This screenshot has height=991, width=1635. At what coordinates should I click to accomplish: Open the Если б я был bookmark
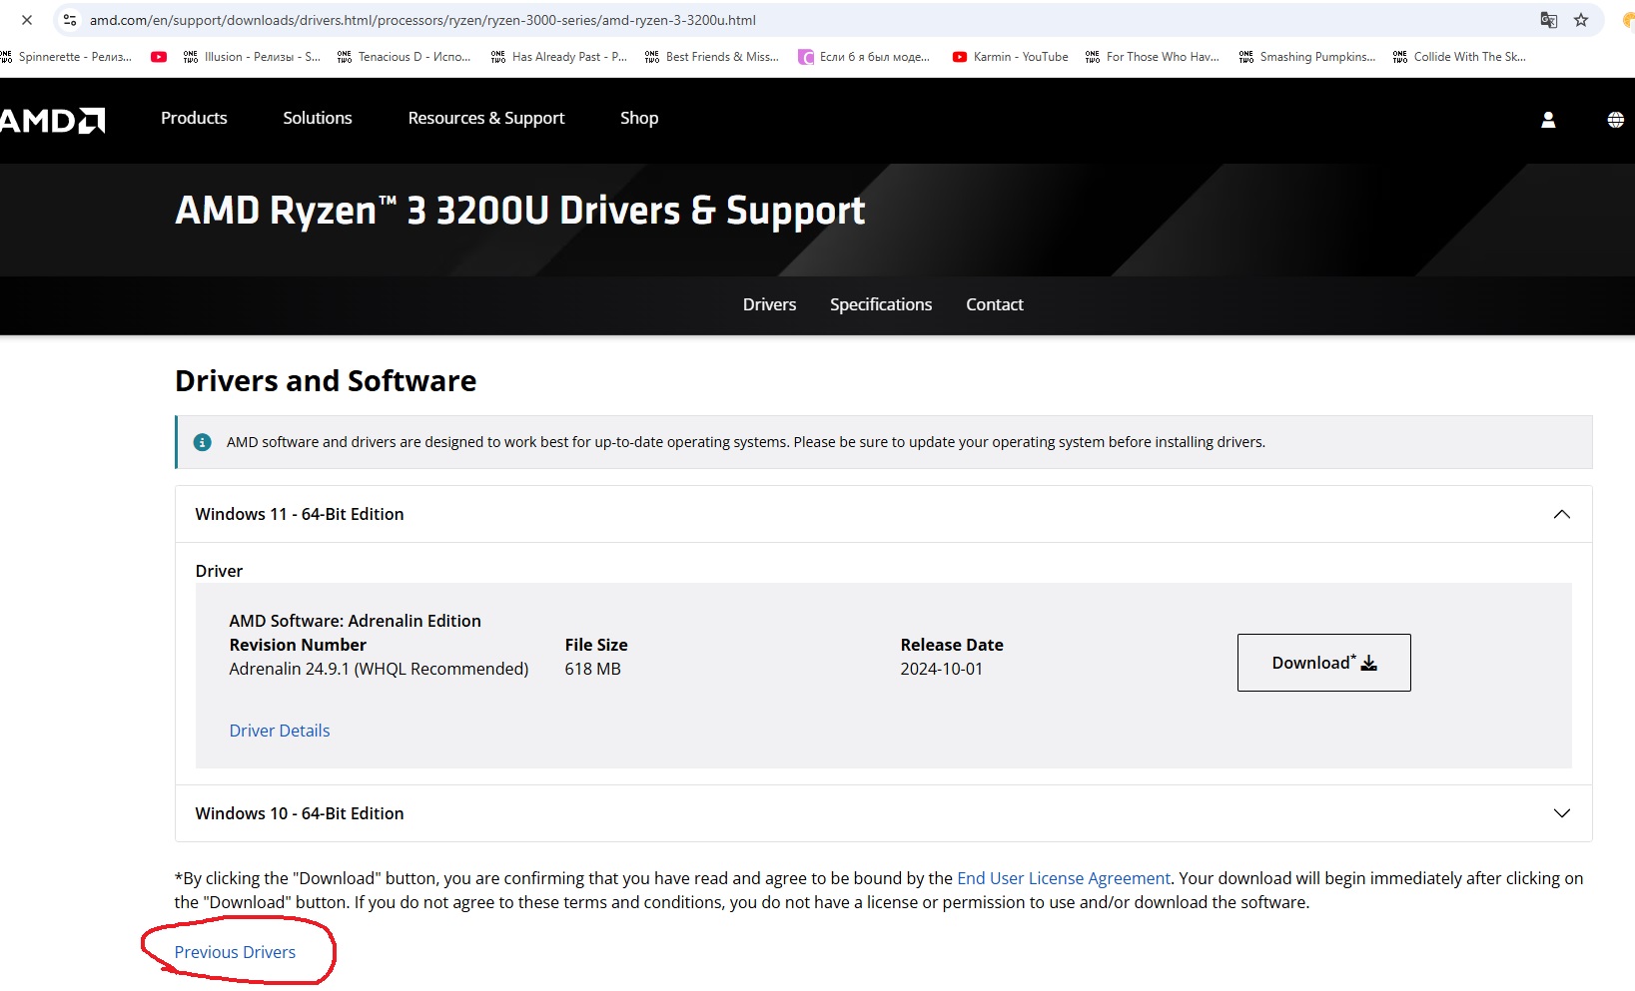click(865, 57)
